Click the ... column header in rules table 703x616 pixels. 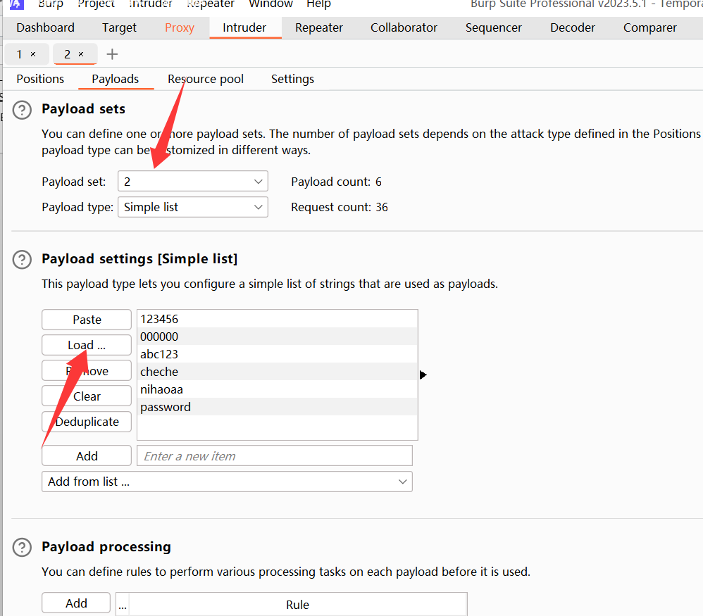(123, 605)
